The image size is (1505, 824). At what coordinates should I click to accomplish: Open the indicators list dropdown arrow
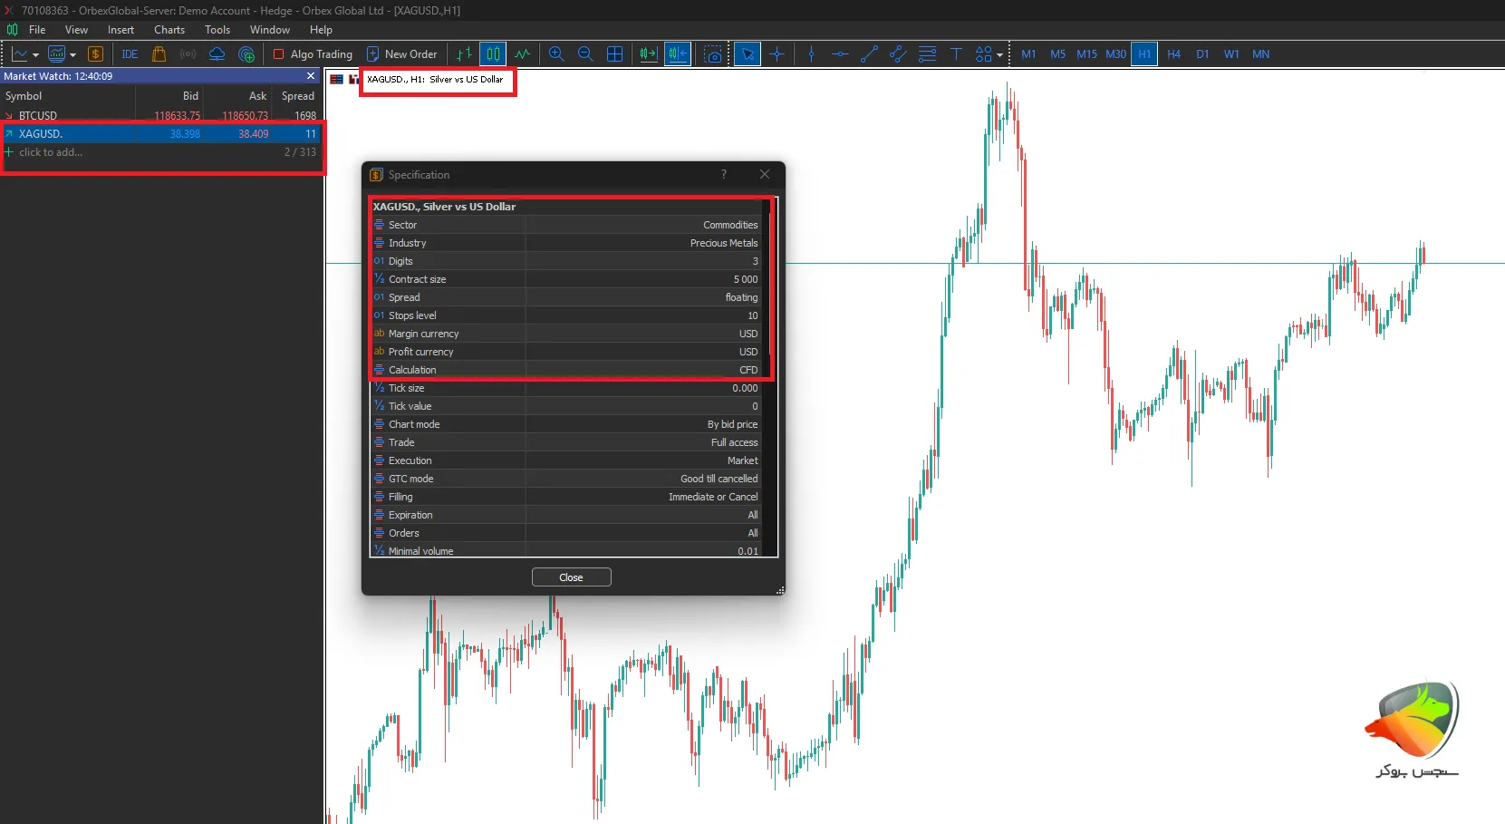coord(72,55)
